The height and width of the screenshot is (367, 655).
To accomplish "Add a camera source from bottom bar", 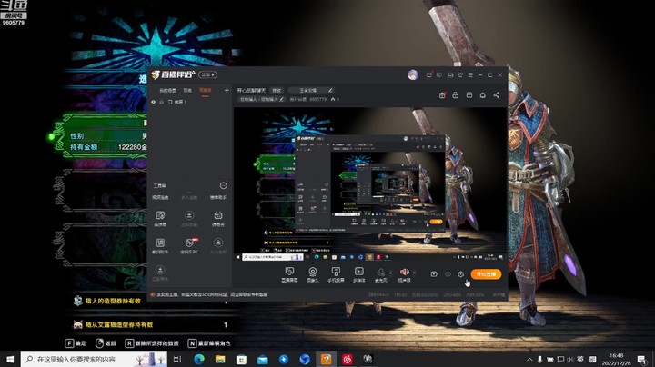I will 312,274.
